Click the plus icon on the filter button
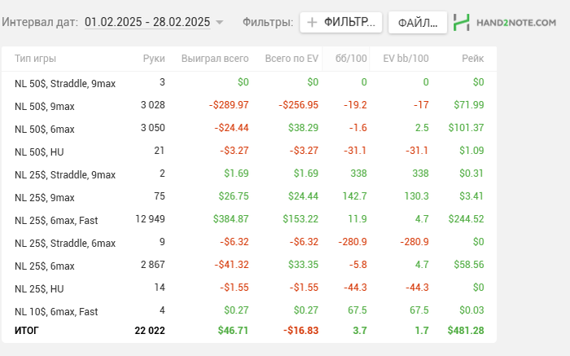 coord(312,23)
